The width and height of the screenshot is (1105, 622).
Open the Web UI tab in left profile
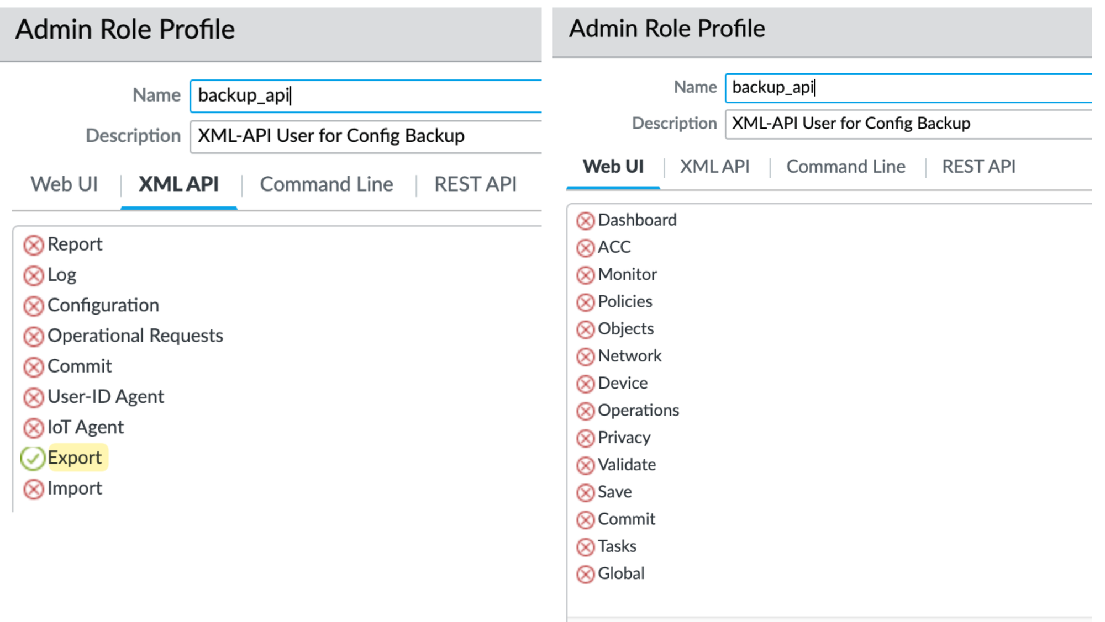[64, 184]
